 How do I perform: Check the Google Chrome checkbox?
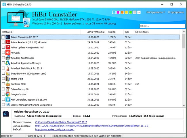coord(3,94)
